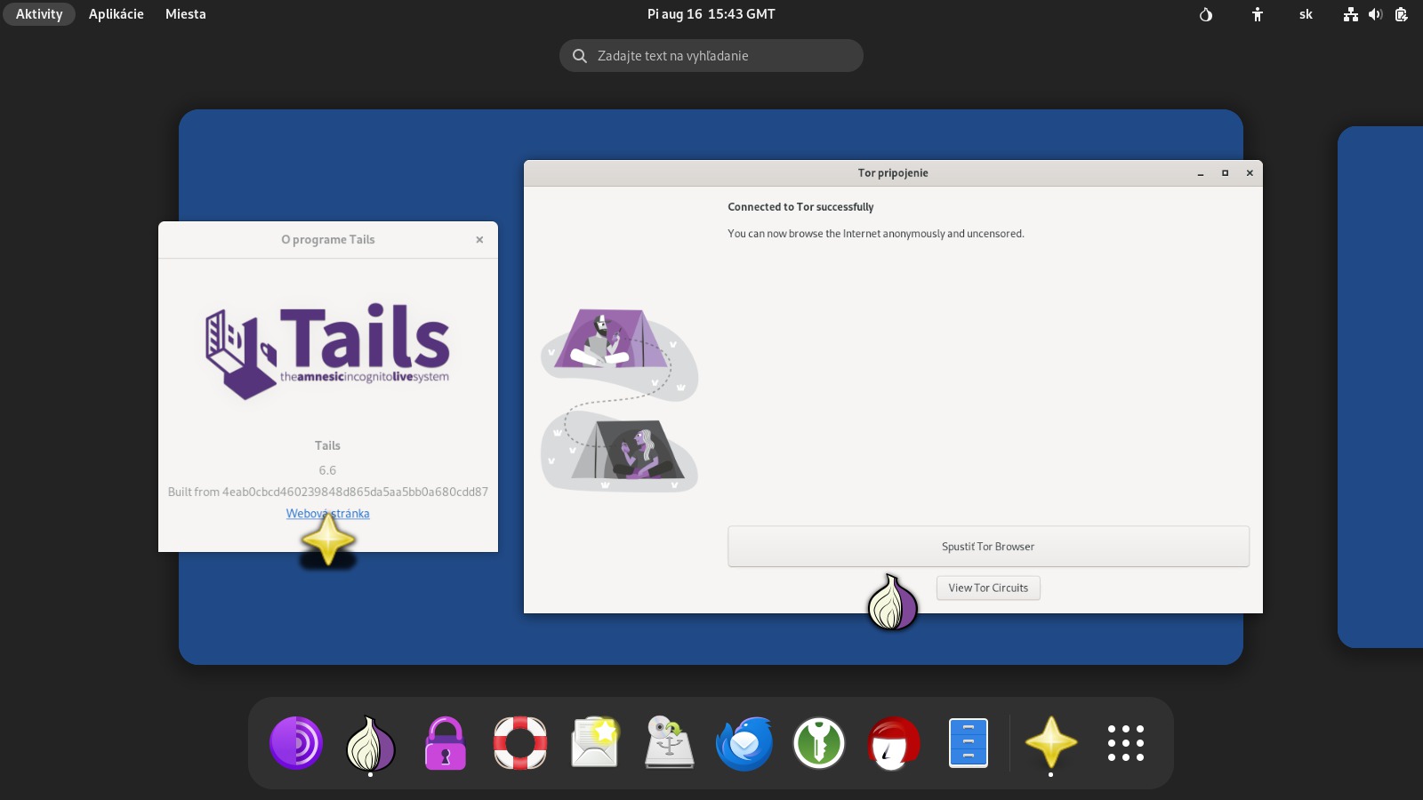Open Tor status onion indicator in top bar
The image size is (1423, 800).
pyautogui.click(x=1206, y=14)
